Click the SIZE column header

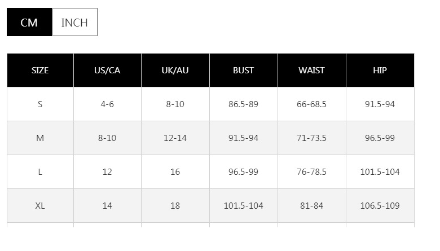tap(40, 71)
